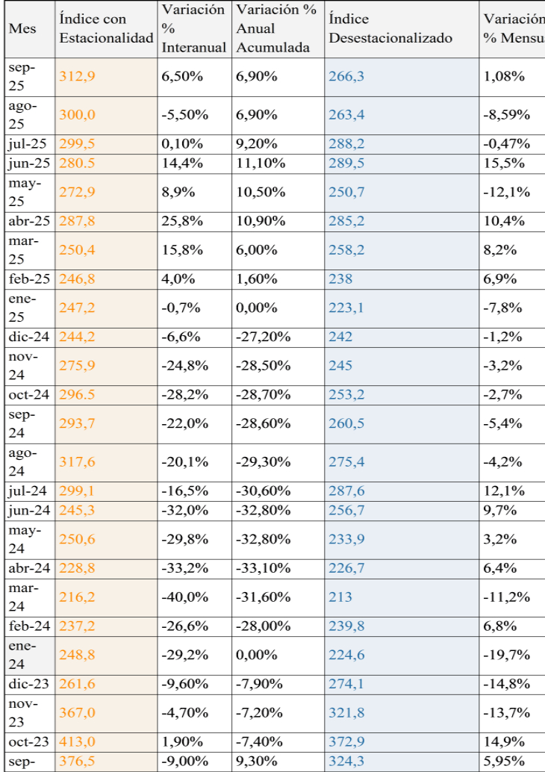Click the orange value 367,0
Viewport: 545px width, 772px height.
(x=77, y=713)
